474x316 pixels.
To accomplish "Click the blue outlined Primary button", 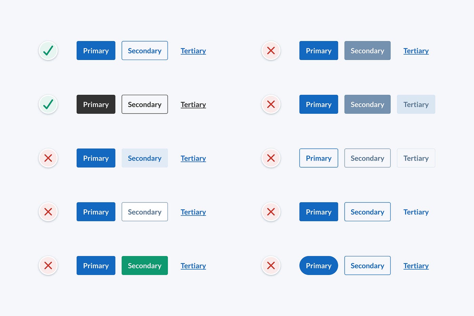I will (x=319, y=158).
